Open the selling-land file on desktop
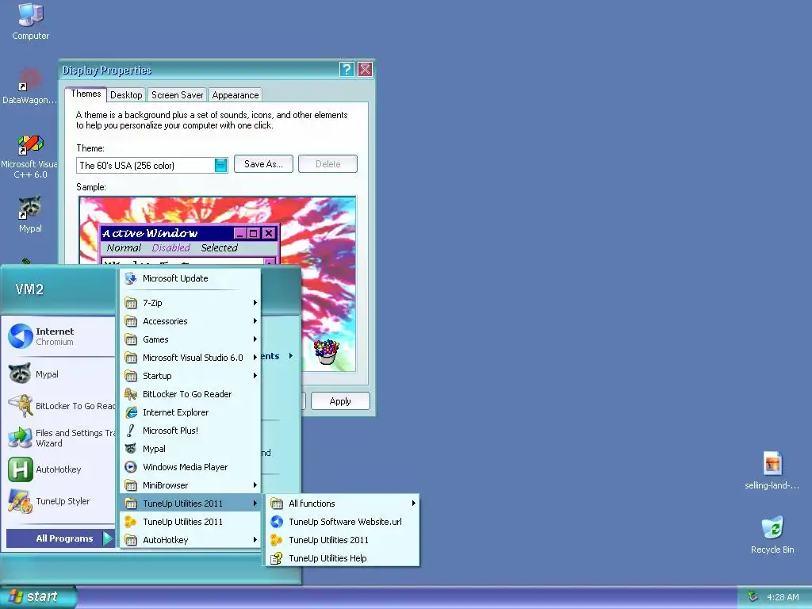812x609 pixels. point(772,469)
